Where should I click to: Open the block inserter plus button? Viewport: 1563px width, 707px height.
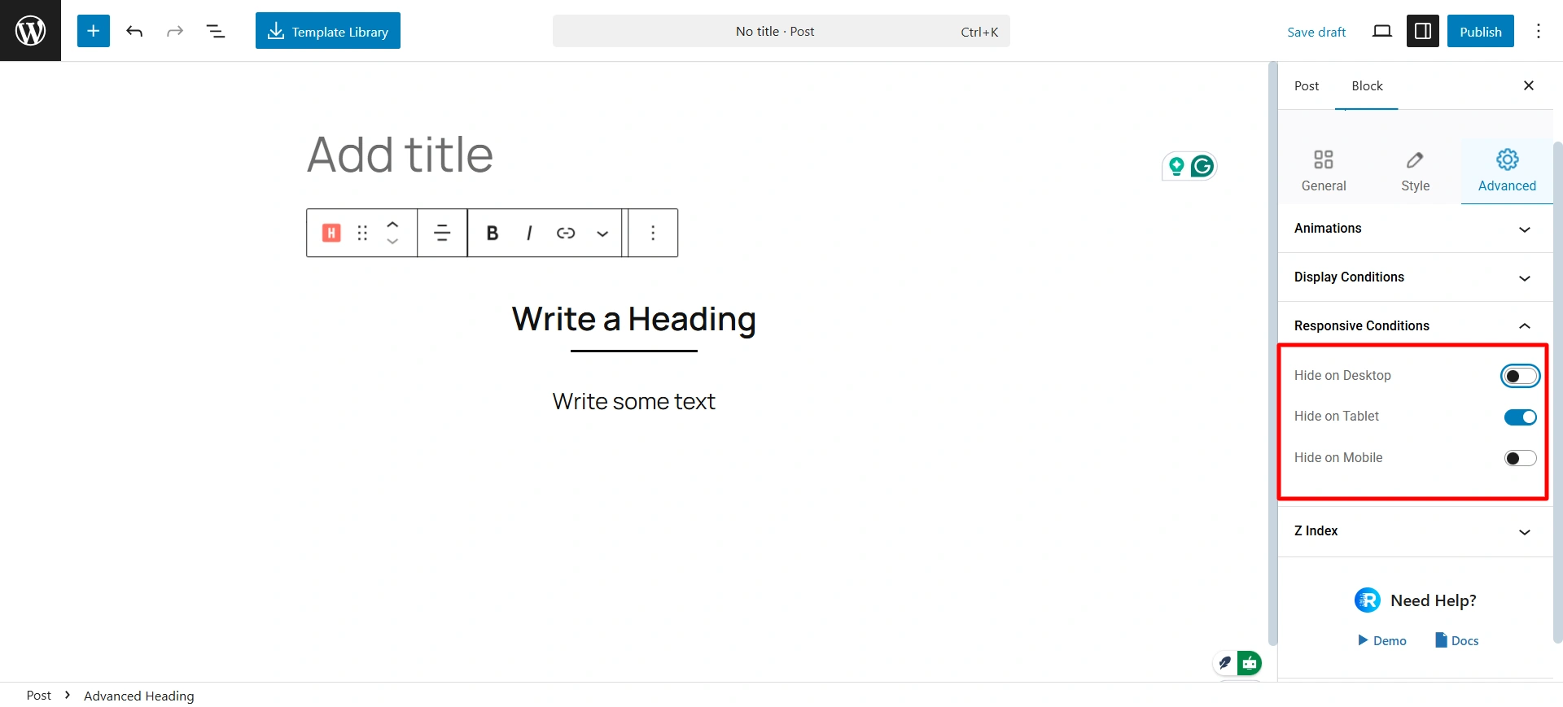[94, 31]
